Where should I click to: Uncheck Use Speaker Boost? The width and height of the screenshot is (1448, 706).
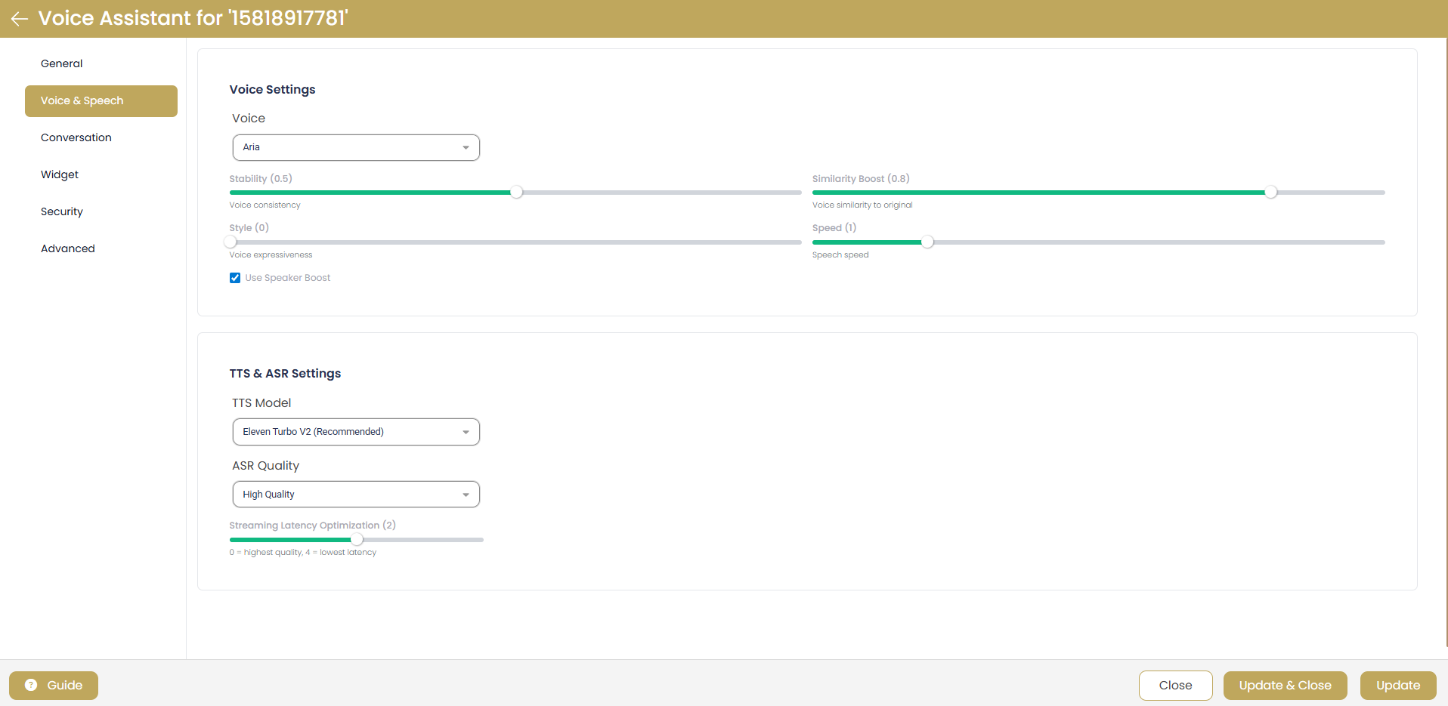[x=234, y=278]
